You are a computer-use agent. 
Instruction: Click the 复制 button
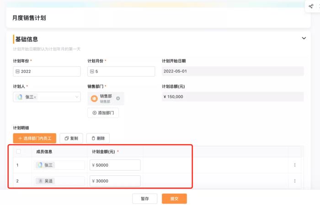[x=71, y=138]
